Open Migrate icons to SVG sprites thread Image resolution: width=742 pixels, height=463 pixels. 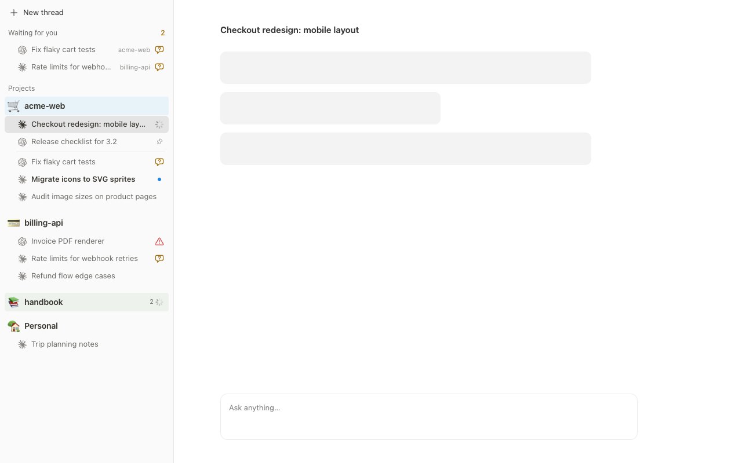click(87, 179)
